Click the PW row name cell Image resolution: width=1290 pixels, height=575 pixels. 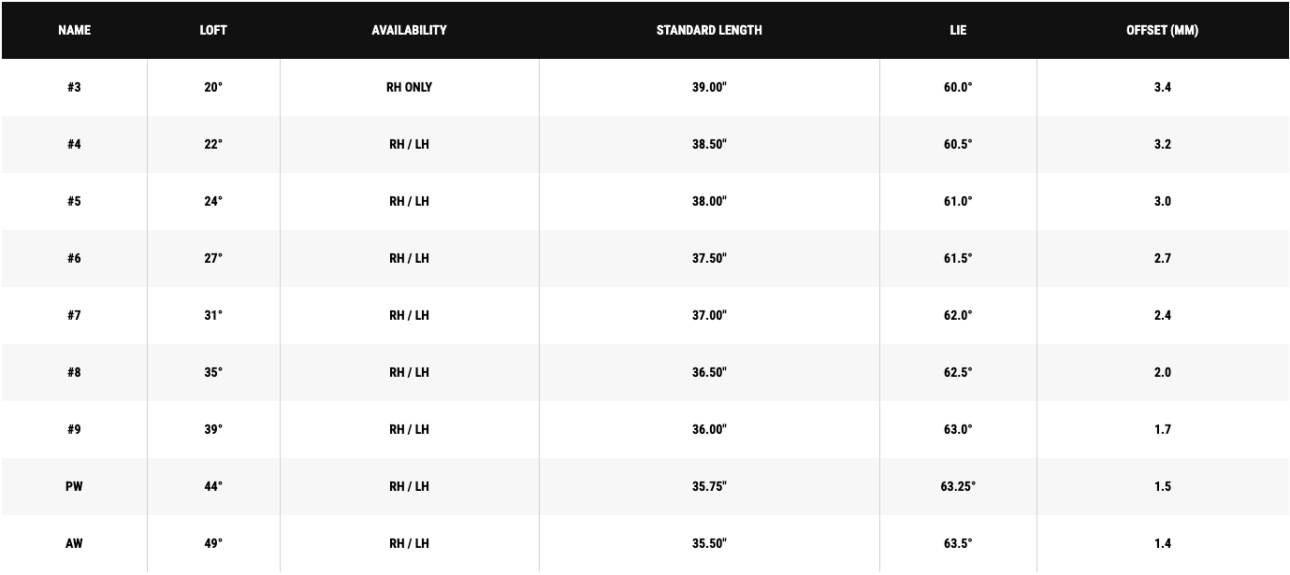click(x=74, y=486)
